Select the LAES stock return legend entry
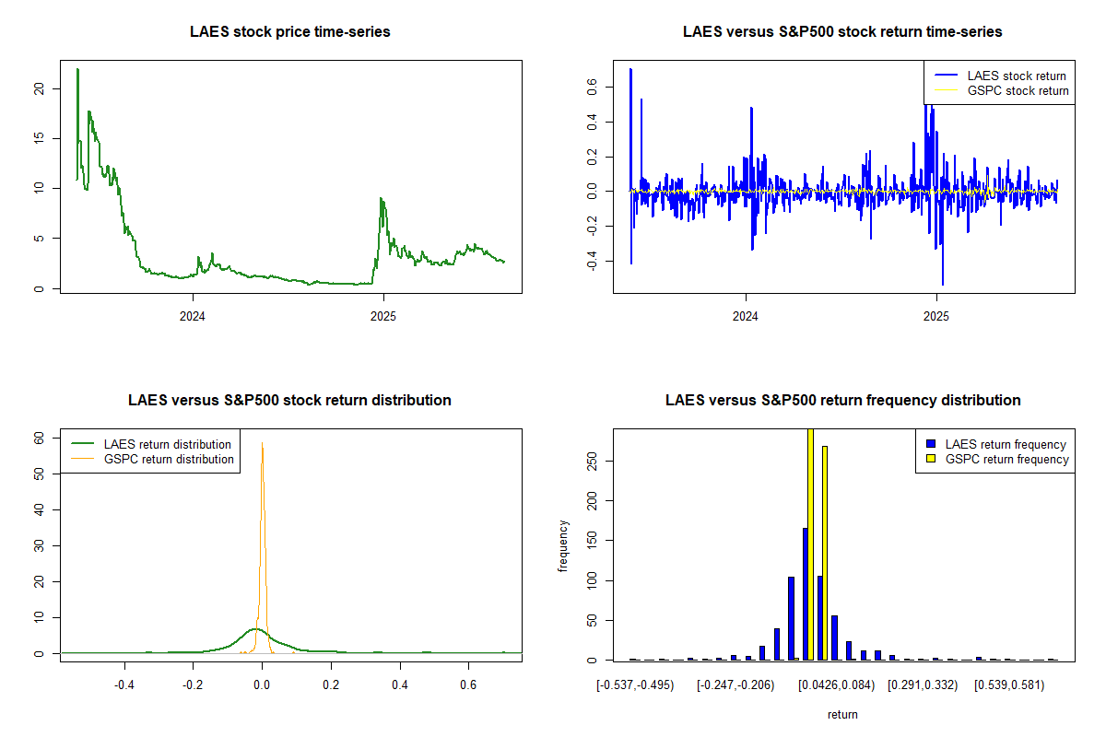Viewport: 1106px width, 737px height. pos(1016,76)
